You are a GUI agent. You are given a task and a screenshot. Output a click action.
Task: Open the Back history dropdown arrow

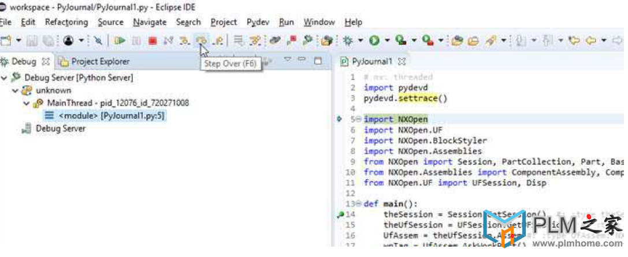[x=604, y=40]
